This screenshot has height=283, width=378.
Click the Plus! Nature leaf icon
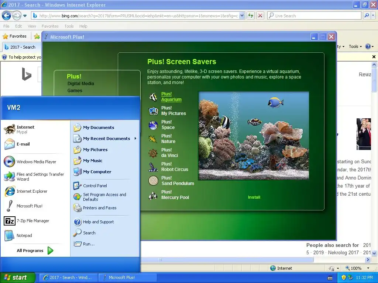click(153, 139)
